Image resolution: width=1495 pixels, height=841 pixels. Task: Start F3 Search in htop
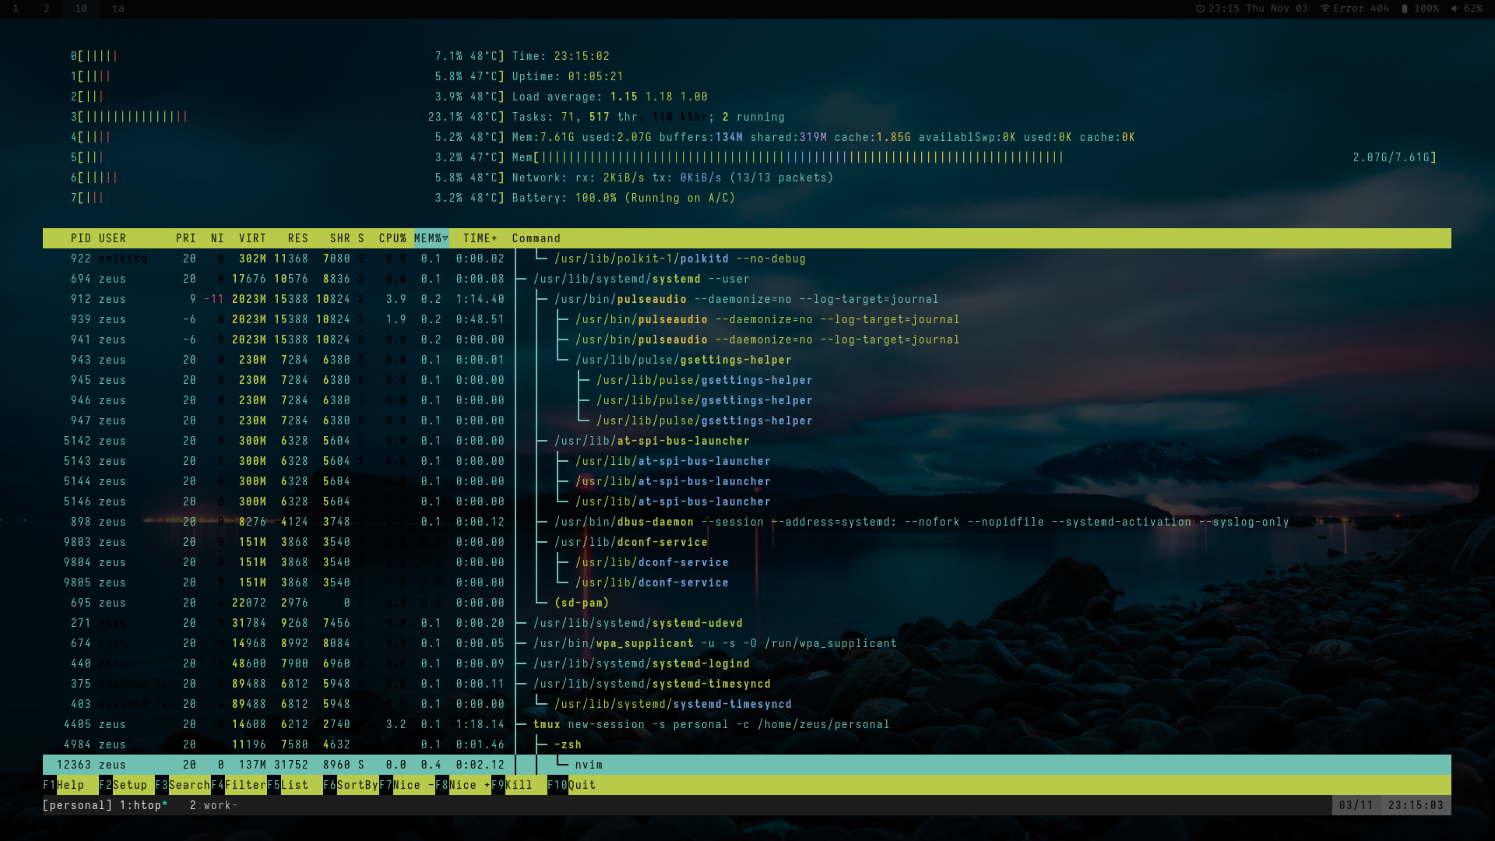pos(182,785)
